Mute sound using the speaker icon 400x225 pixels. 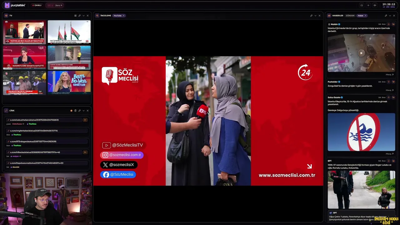(375, 5)
